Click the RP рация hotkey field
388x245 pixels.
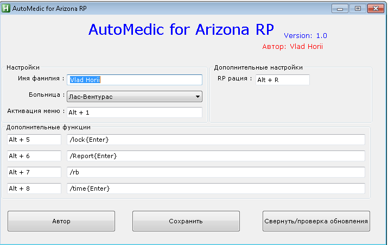(282, 80)
